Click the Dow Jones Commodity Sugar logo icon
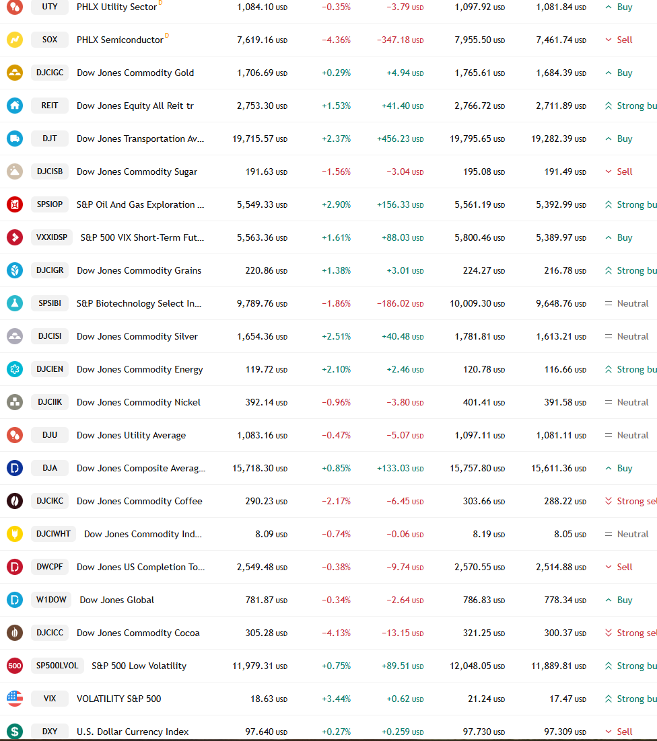Image resolution: width=657 pixels, height=741 pixels. 15,171
